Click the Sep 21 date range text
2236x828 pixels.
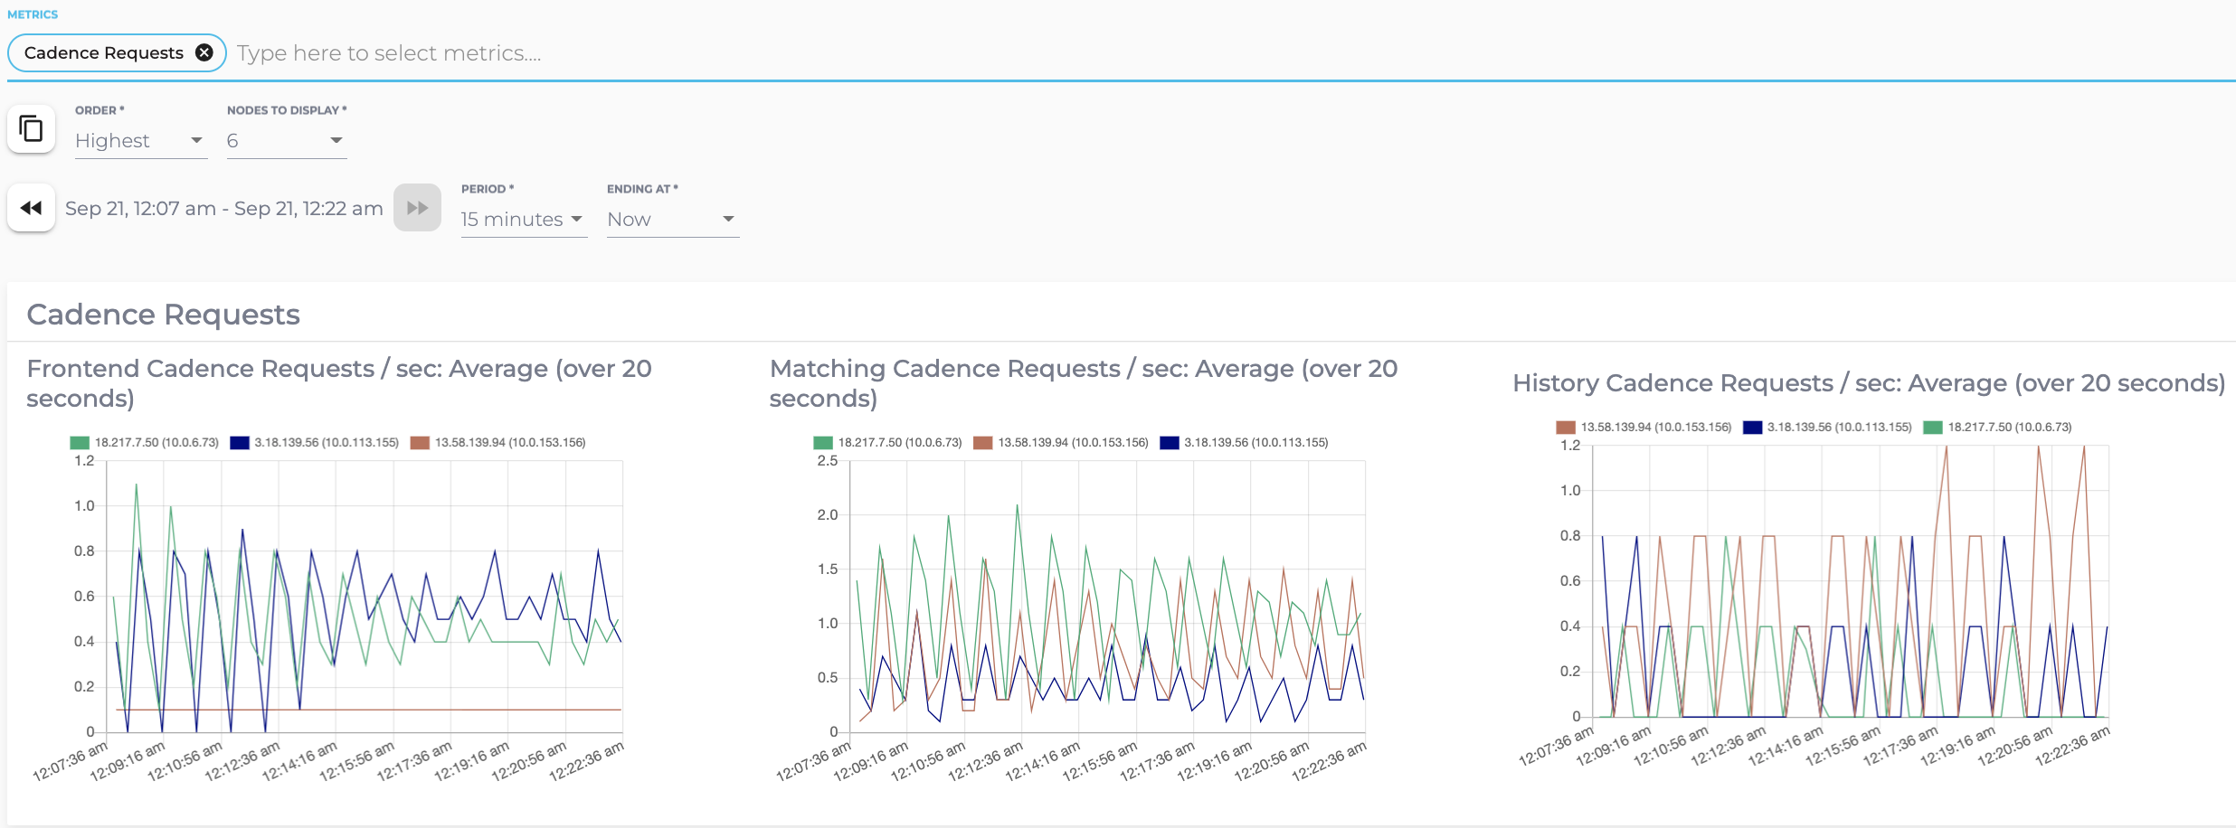223,209
